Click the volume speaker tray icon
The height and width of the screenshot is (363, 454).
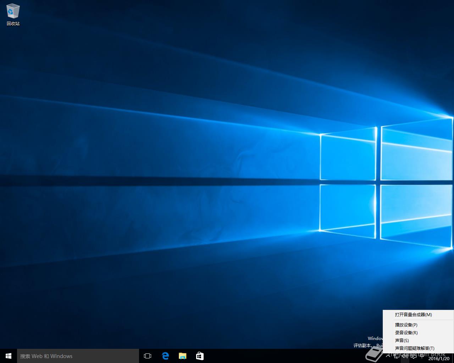[x=405, y=356]
